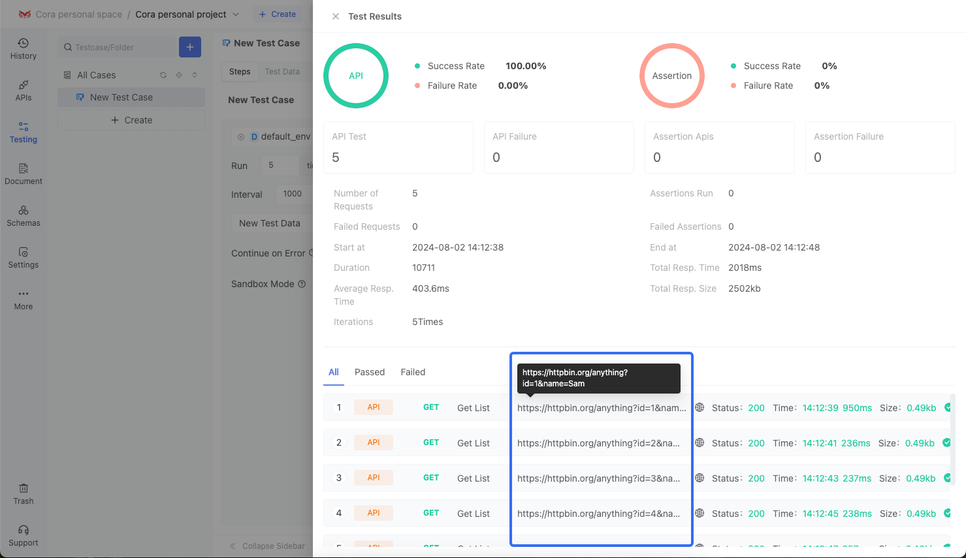Click URL with id=3 in row 3
This screenshot has height=558, width=966.
coord(598,478)
